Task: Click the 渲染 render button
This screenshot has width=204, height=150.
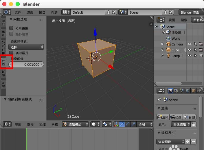Action: pyautogui.click(x=163, y=117)
